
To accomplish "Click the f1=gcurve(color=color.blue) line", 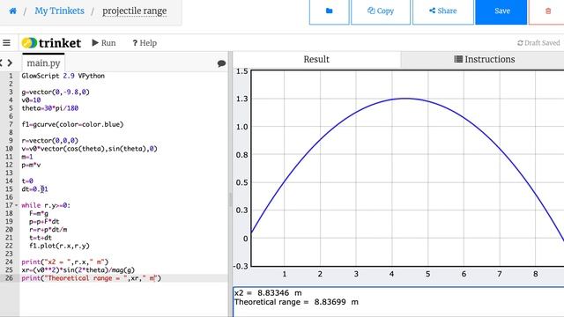I will point(72,124).
